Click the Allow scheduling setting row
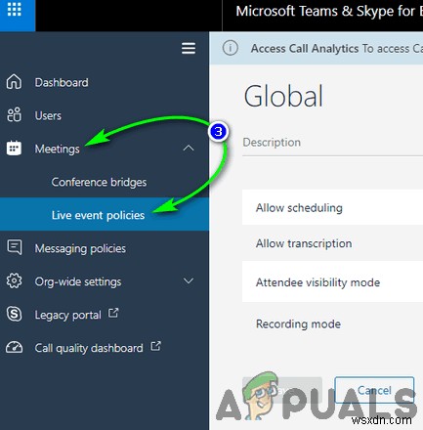 coord(332,207)
